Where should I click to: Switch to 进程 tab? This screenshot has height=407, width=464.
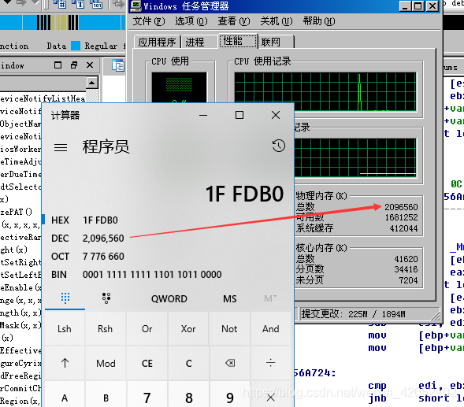[200, 42]
